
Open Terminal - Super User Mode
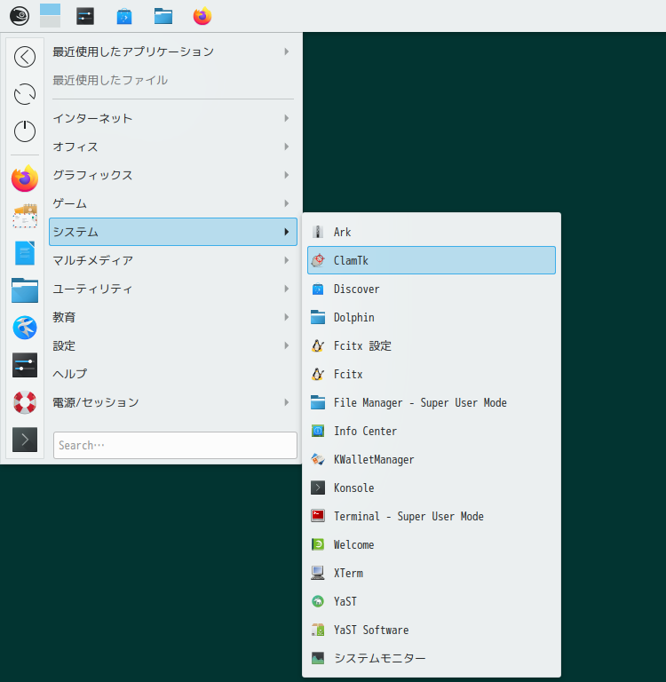coord(432,516)
